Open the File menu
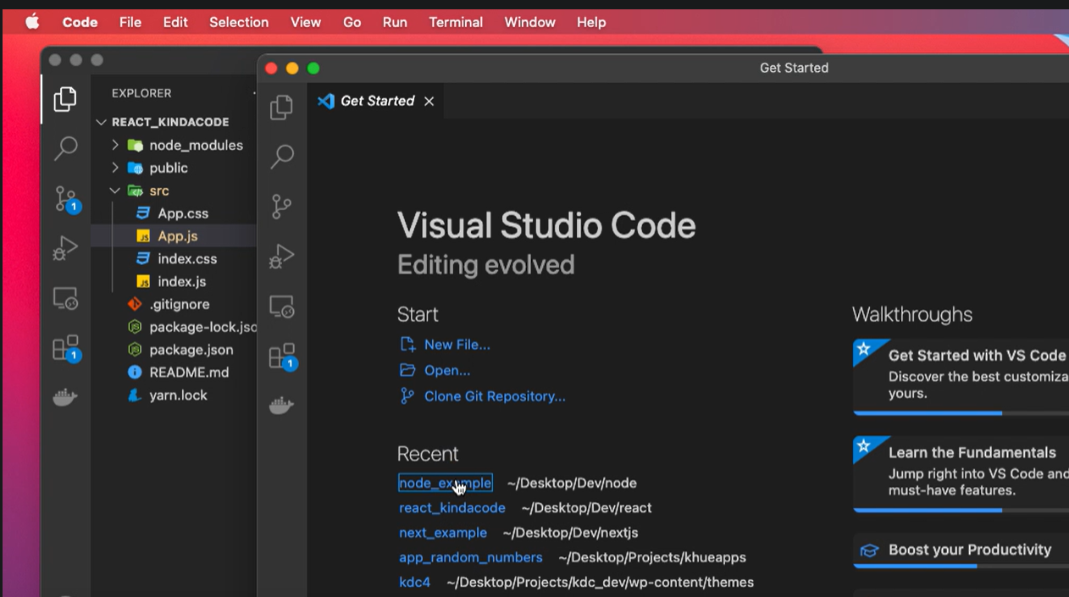1069x597 pixels. click(130, 22)
